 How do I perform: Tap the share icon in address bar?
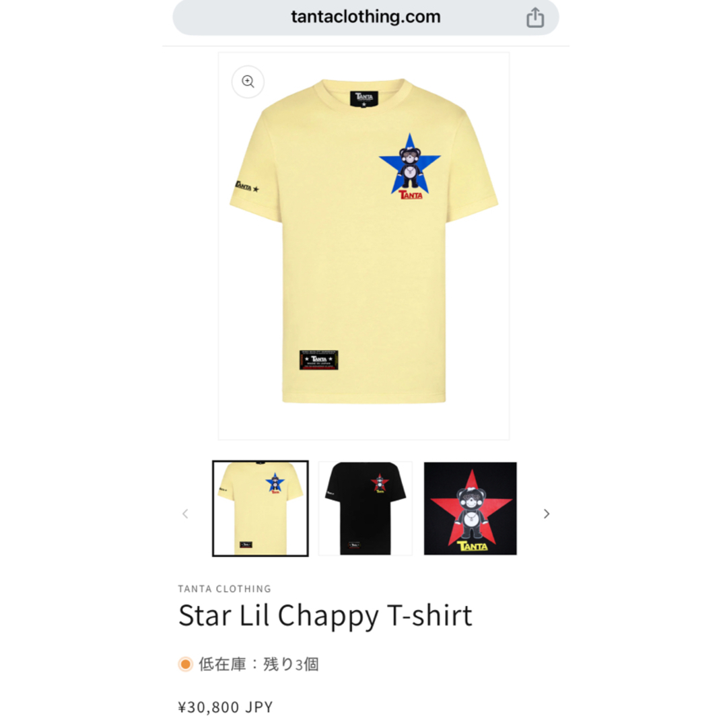coord(534,18)
